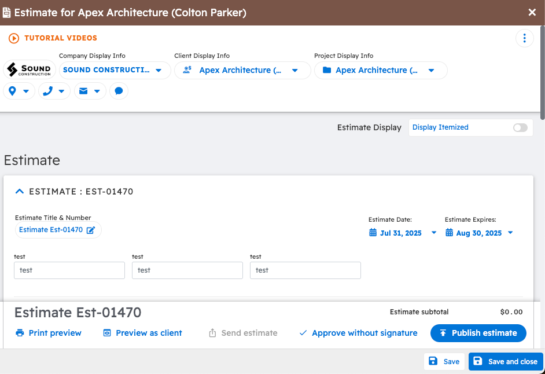Screen dimensions: 545x374
Task: Change the Estimate Expires date
Action: 479,233
